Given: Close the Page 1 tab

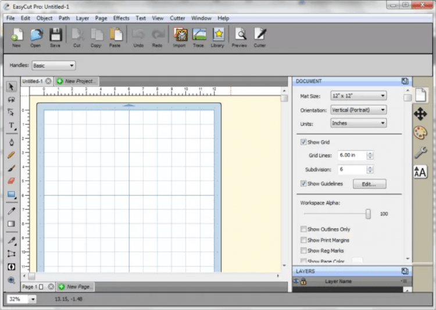Looking at the screenshot, I should (51, 287).
